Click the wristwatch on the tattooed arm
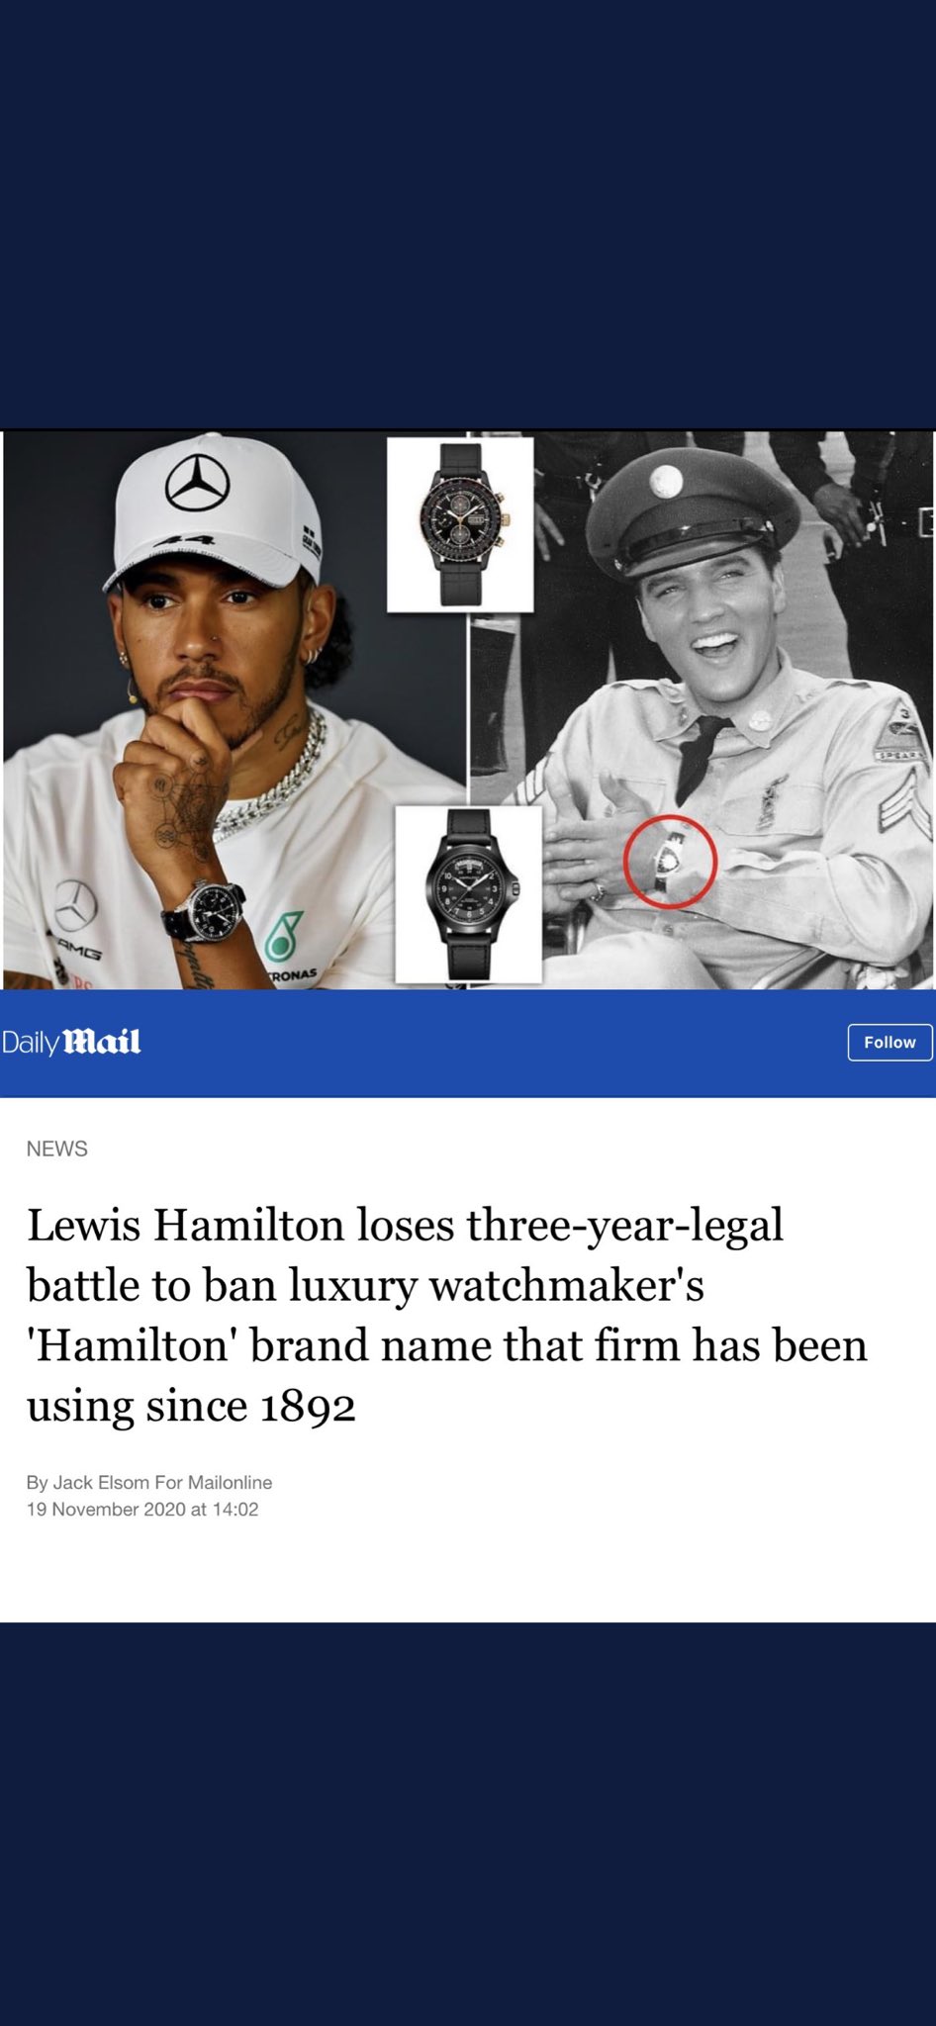 pyautogui.click(x=207, y=909)
